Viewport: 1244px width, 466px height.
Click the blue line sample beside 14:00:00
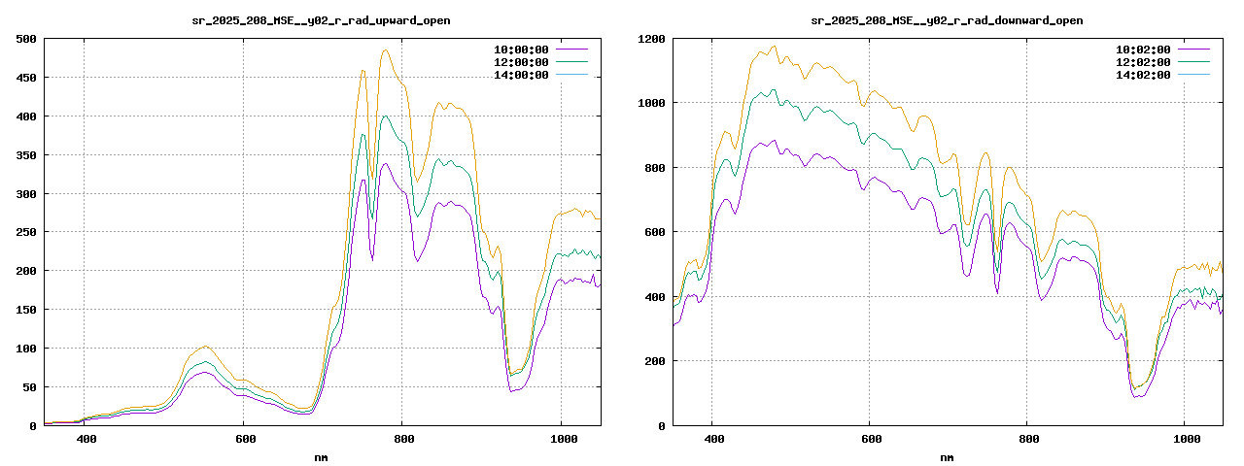coord(571,75)
